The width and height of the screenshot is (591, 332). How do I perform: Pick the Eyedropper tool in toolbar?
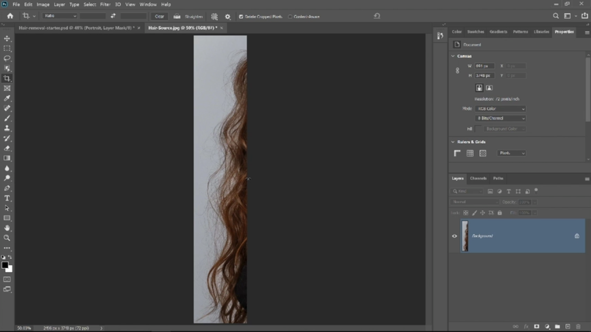pyautogui.click(x=7, y=98)
